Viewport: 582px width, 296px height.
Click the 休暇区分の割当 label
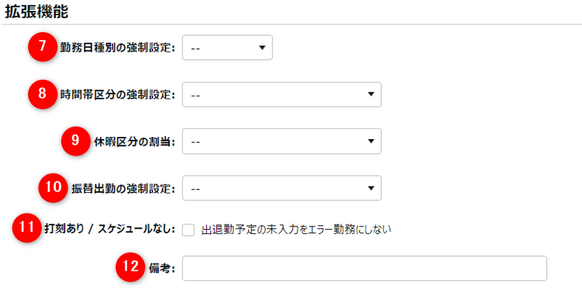134,141
